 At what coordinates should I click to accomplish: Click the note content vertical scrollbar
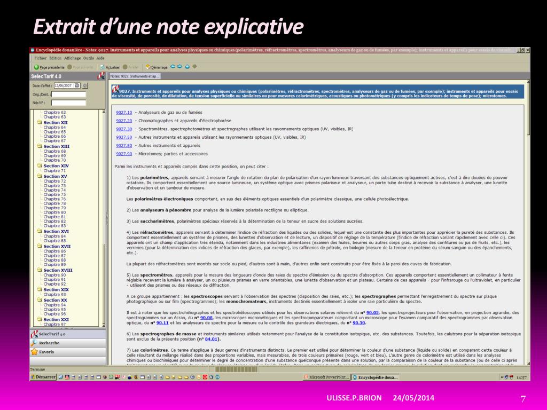(x=528, y=222)
